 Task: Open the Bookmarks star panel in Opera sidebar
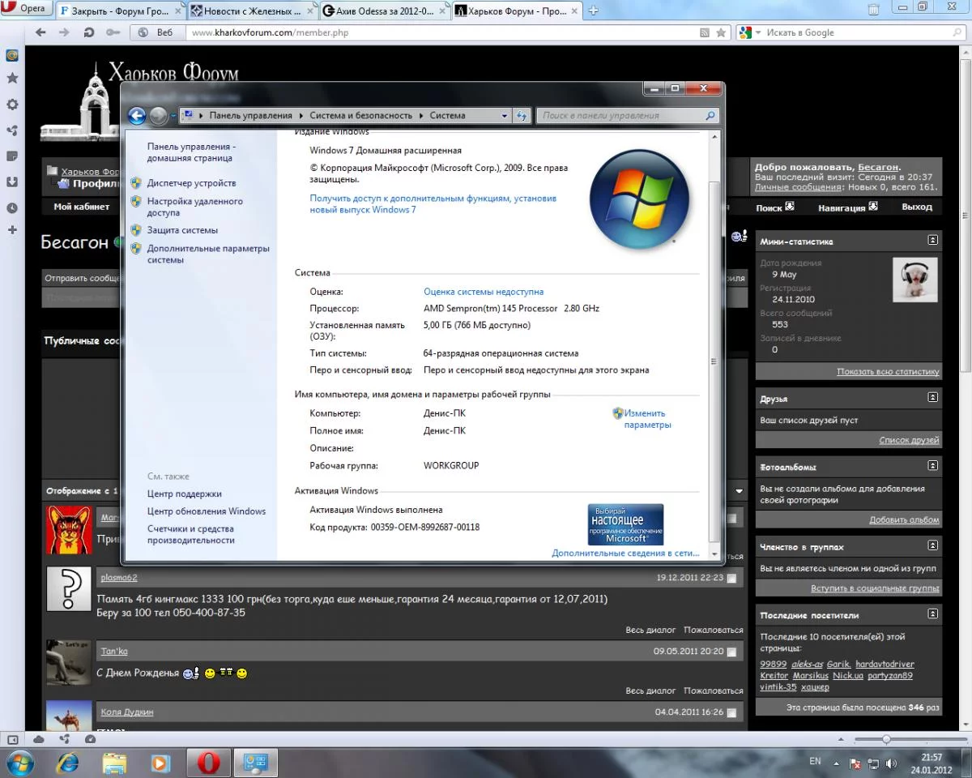[x=12, y=79]
